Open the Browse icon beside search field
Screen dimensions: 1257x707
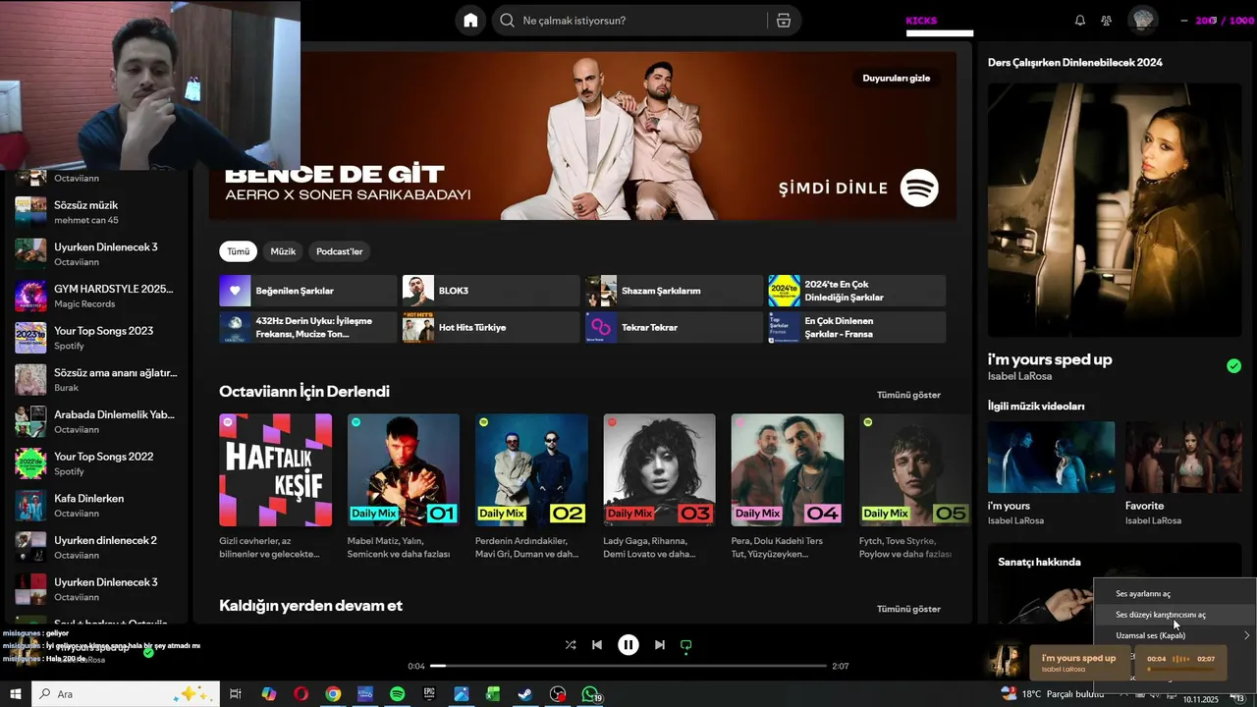783,21
